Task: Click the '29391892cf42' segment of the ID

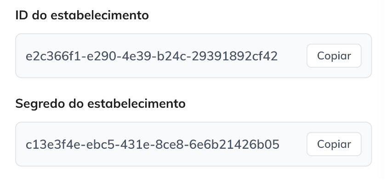Action: coord(235,56)
